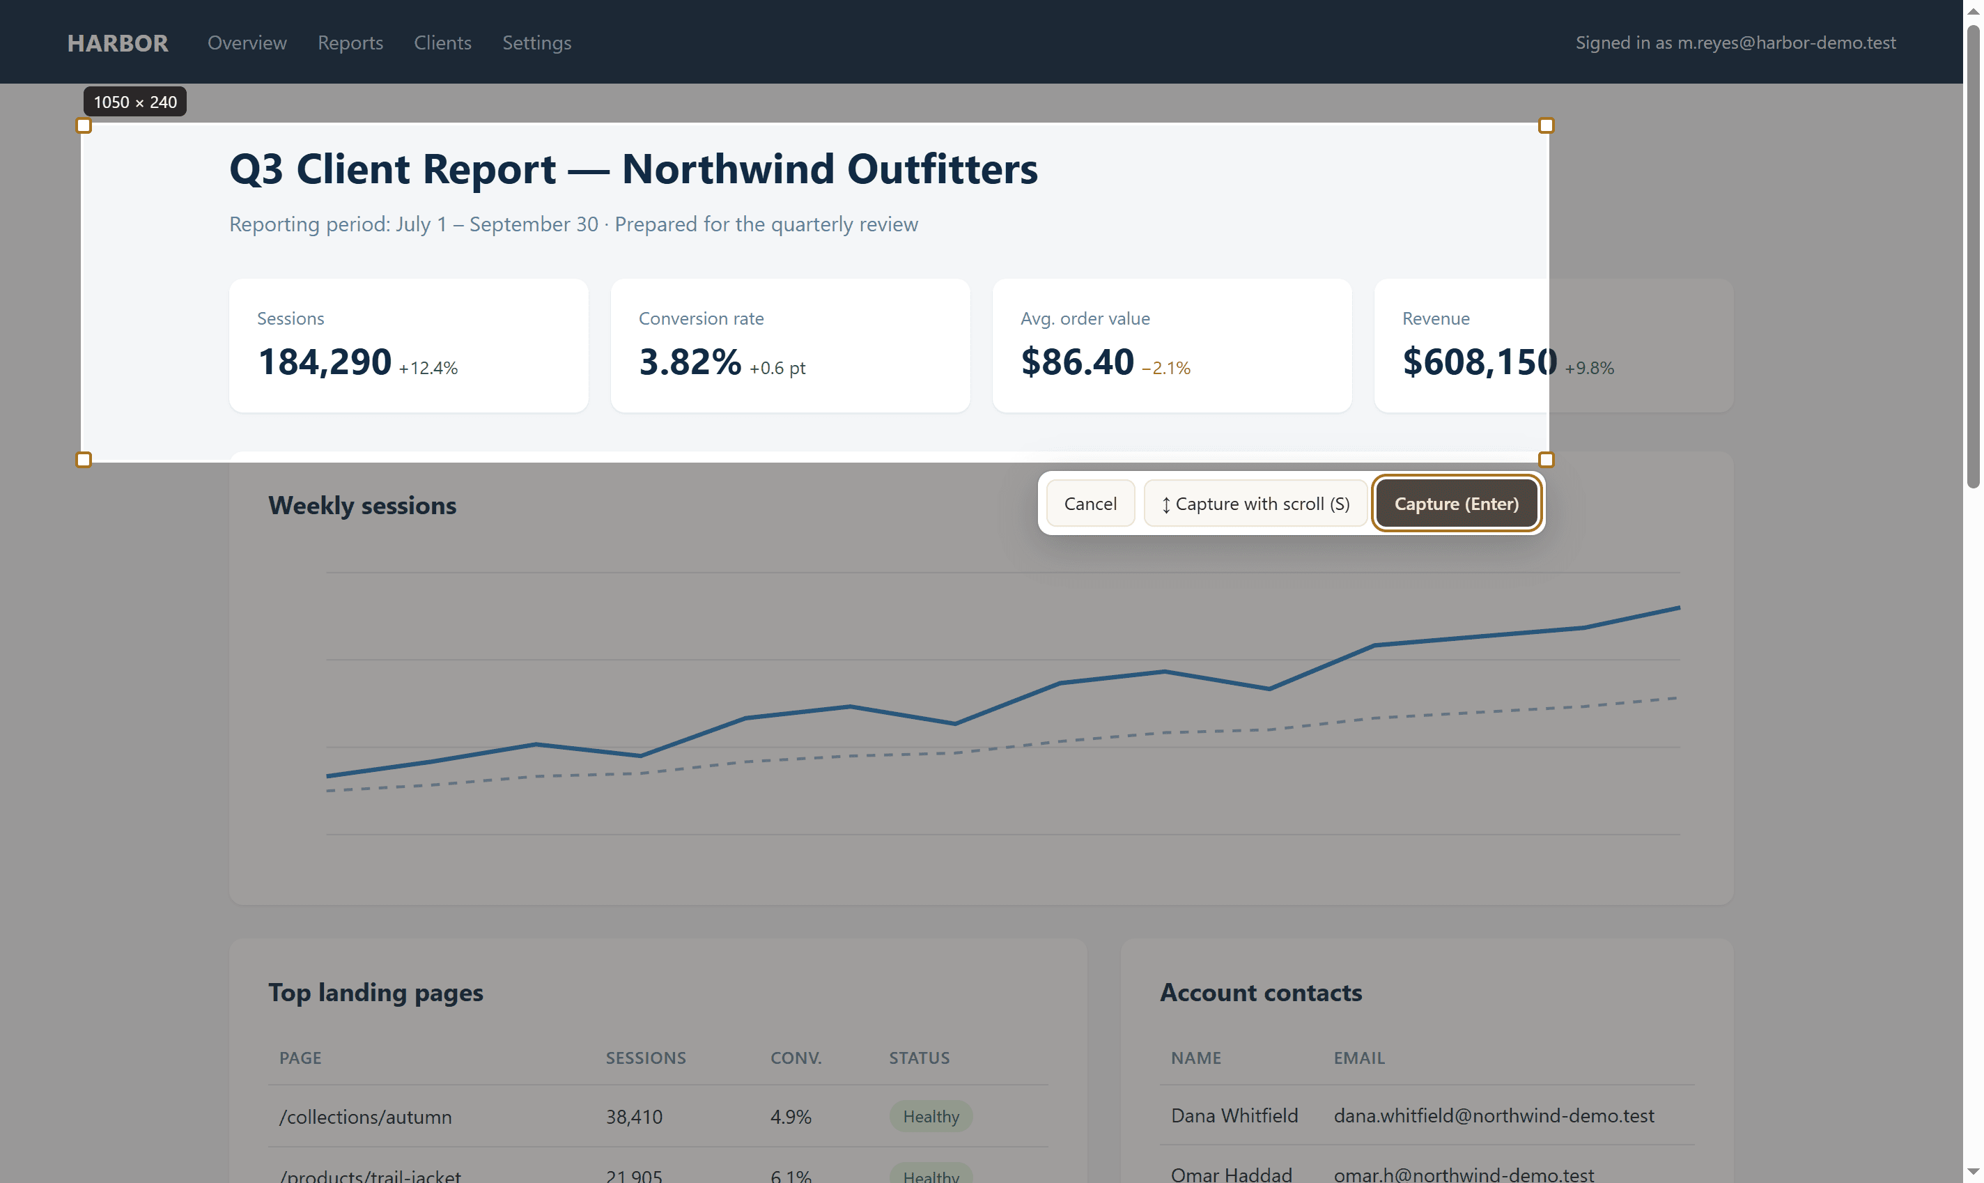This screenshot has height=1183, width=1984.
Task: Grab the top-right selection handle
Action: tap(1546, 126)
